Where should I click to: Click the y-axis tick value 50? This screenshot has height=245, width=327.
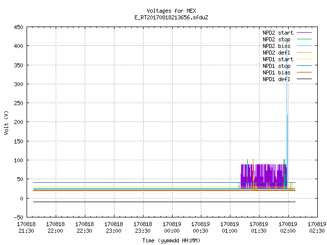tap(20, 179)
